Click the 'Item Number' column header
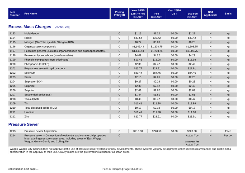The image size is (245, 173). (15, 14)
